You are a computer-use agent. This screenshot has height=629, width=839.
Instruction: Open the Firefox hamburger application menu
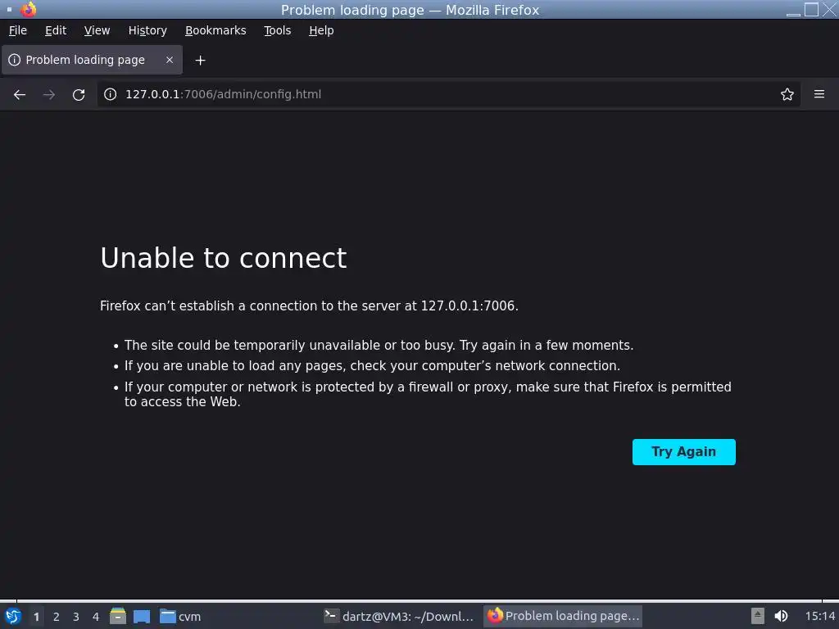(x=819, y=94)
